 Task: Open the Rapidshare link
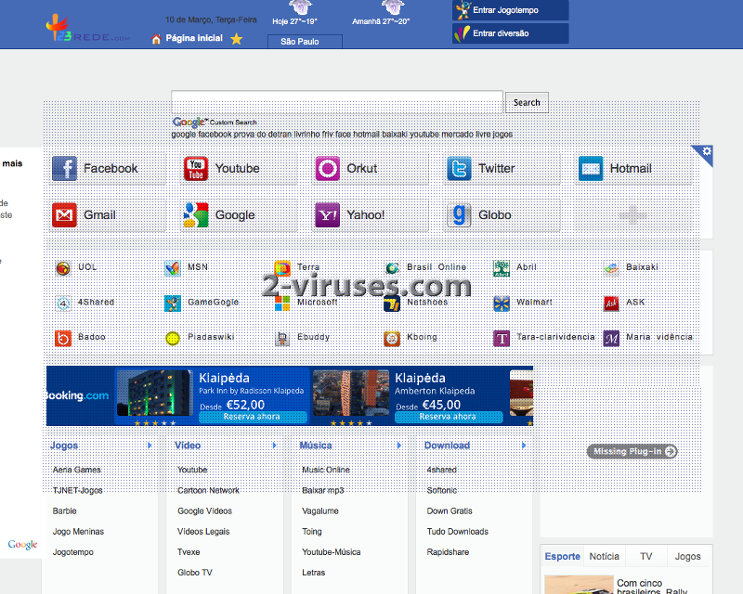(448, 552)
